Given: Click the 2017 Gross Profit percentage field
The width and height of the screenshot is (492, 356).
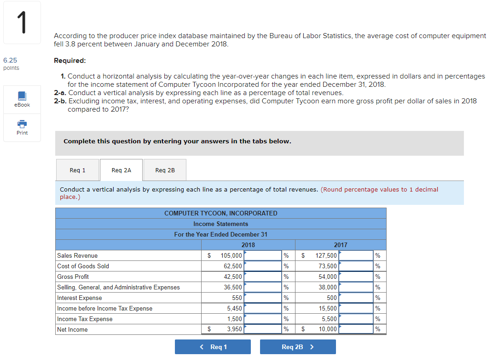Looking at the screenshot, I should click(x=356, y=277).
